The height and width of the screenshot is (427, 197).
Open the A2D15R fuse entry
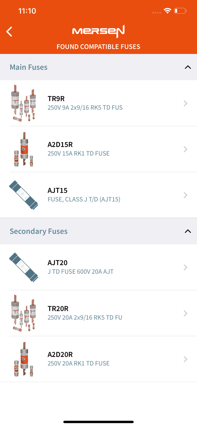(x=98, y=149)
